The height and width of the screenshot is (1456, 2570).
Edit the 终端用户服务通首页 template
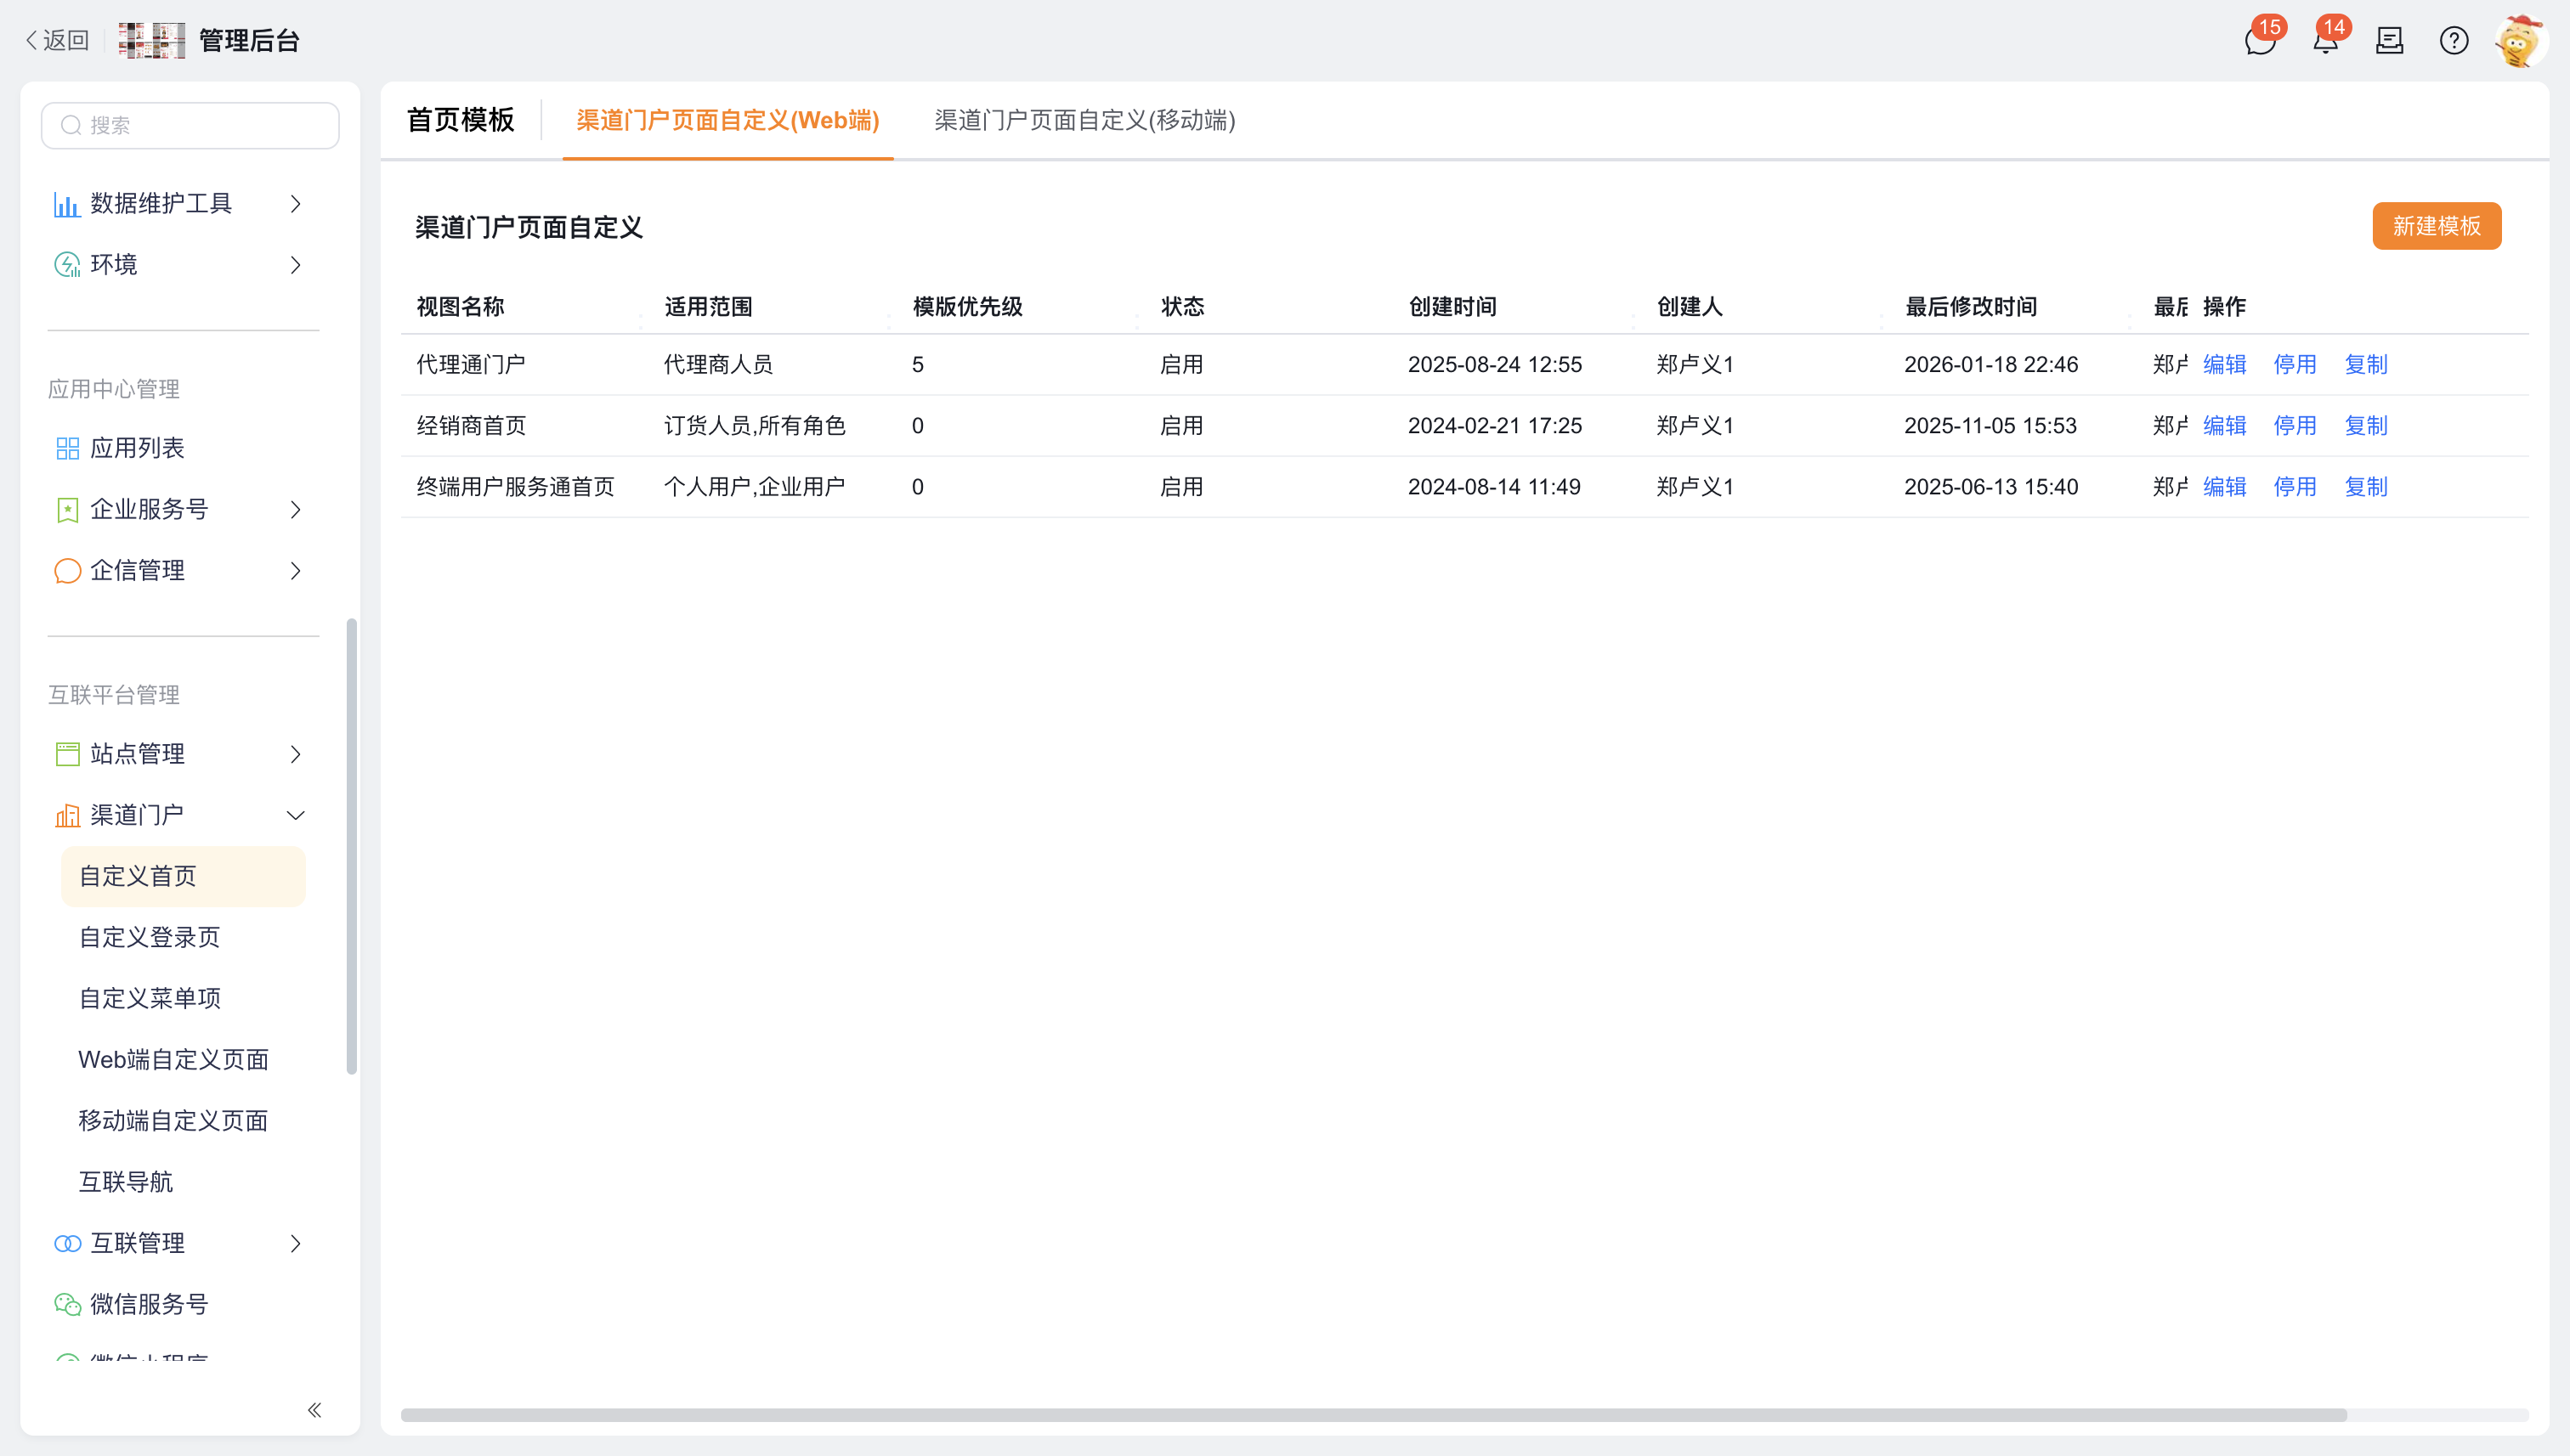coord(2224,487)
